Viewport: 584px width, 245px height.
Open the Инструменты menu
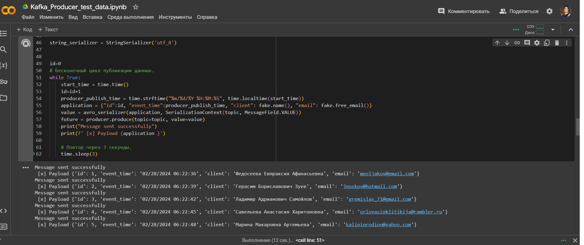[175, 17]
